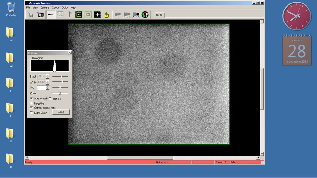The image size is (317, 178).
Task: Increase the Log value with up arrow
Action: coord(48,86)
